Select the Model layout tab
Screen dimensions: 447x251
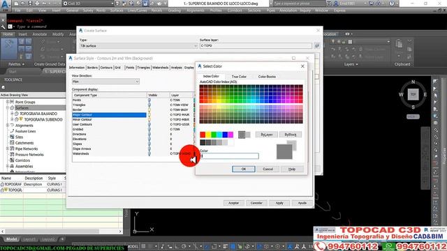coord(12,239)
